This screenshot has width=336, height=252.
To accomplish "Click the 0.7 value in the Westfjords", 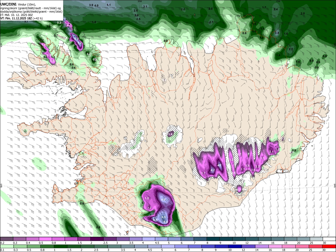I will (x=56, y=35).
